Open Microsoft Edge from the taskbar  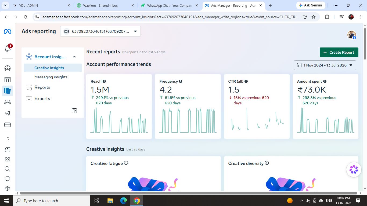click(x=124, y=201)
